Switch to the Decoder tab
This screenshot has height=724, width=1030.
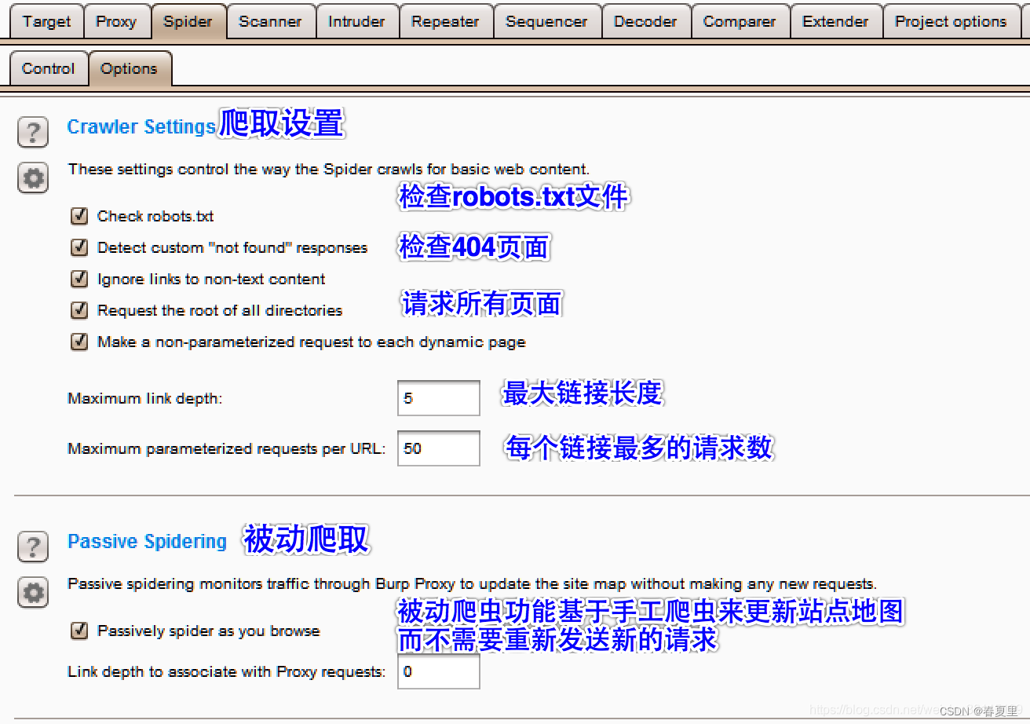tap(646, 21)
